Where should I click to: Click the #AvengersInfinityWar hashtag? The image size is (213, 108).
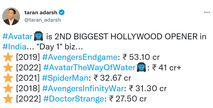[x=84, y=89]
